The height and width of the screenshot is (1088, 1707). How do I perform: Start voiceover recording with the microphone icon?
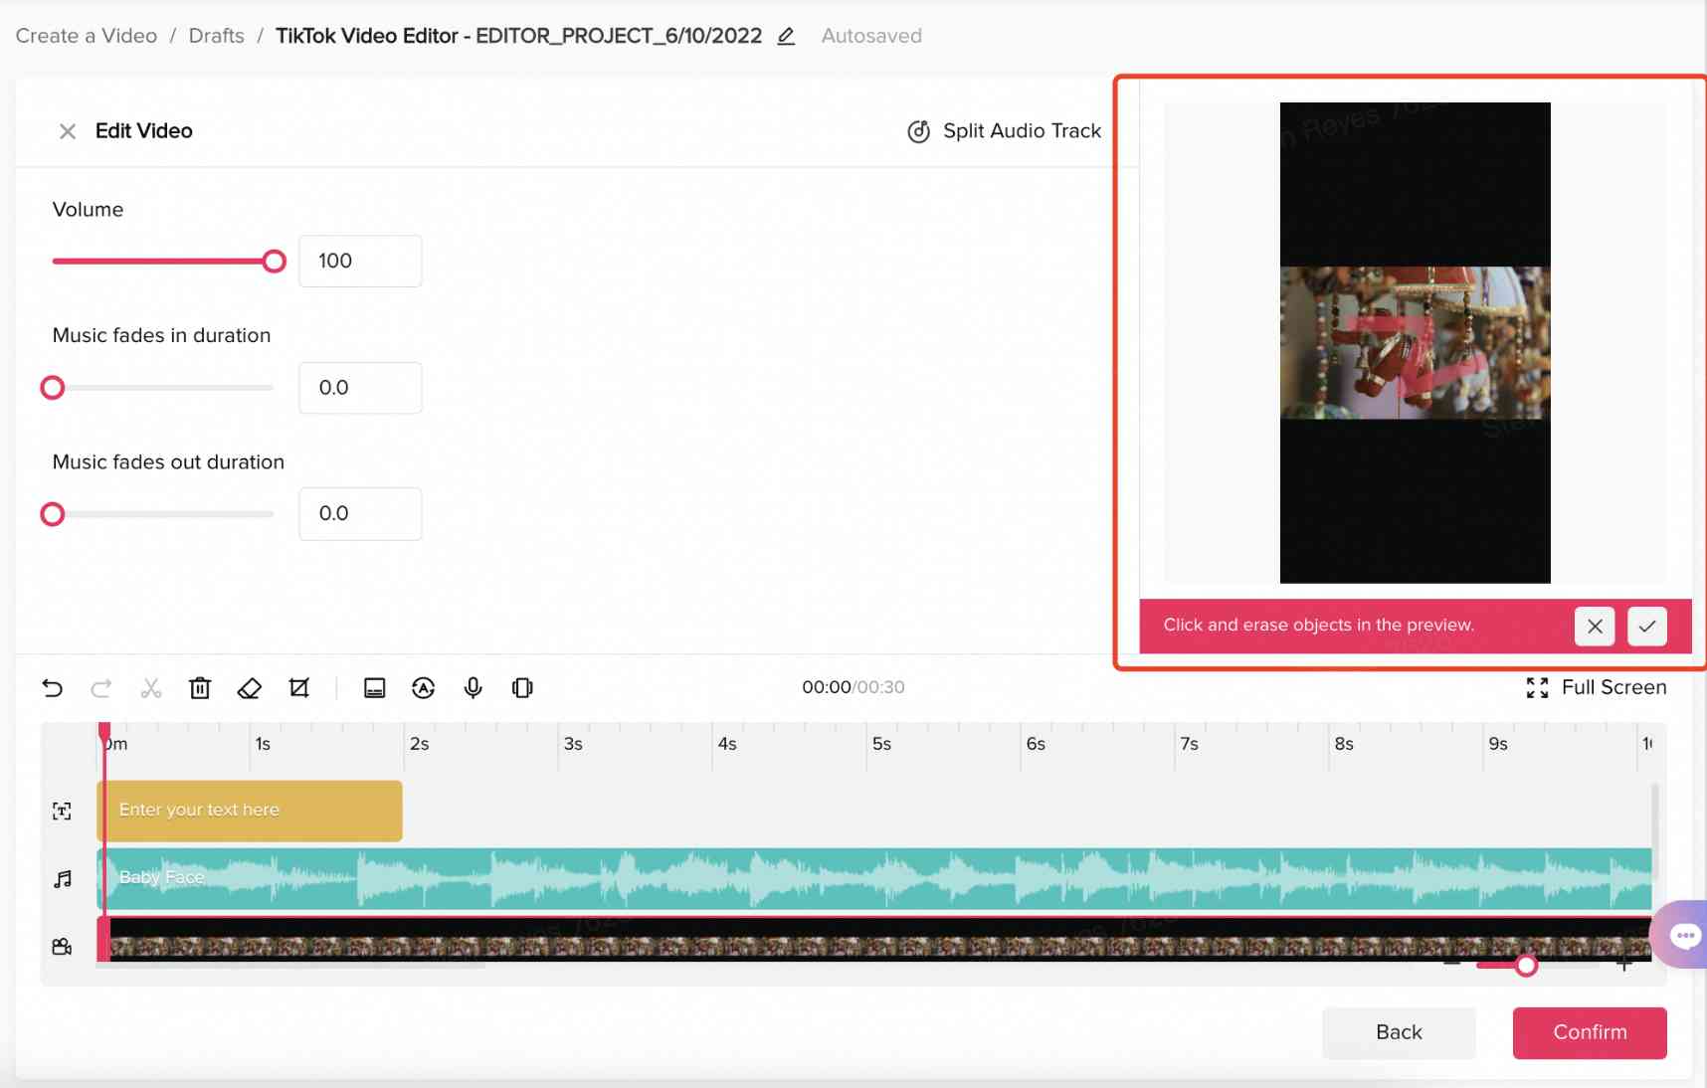point(473,687)
